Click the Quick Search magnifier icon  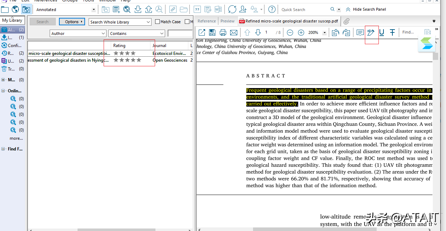coord(332,9)
